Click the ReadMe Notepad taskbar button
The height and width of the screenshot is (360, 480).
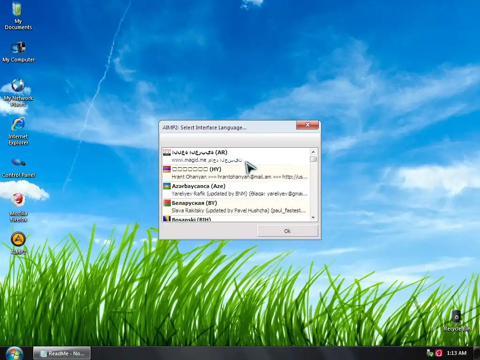(62, 353)
